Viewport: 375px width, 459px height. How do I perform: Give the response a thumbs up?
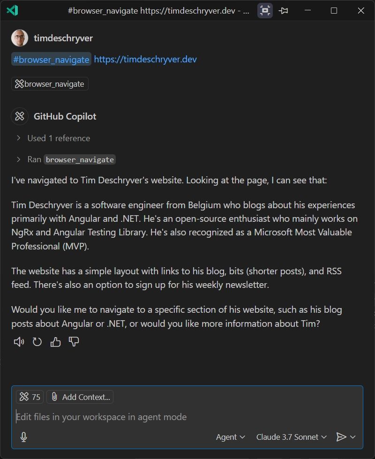click(x=55, y=342)
